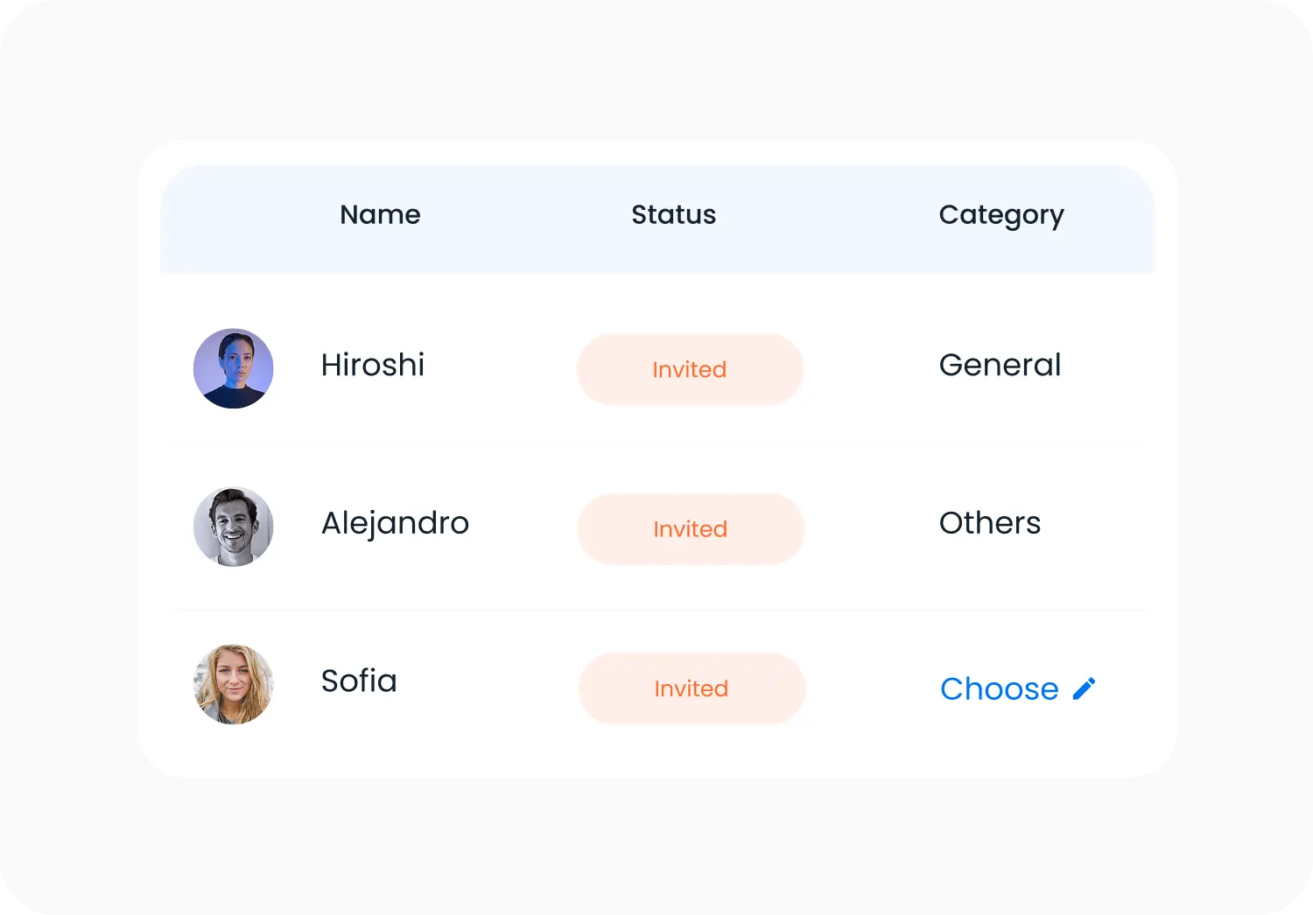Image resolution: width=1313 pixels, height=915 pixels.
Task: Click Hiroshi's profile avatar
Action: [234, 368]
